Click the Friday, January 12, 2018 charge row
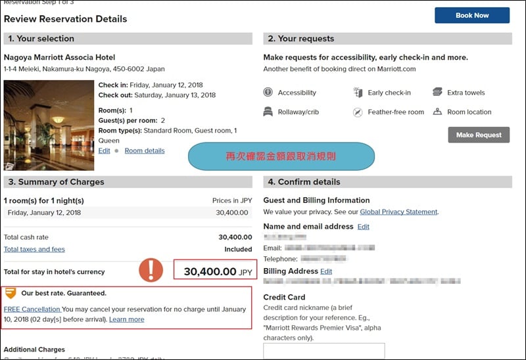The image size is (526, 360). [x=128, y=213]
